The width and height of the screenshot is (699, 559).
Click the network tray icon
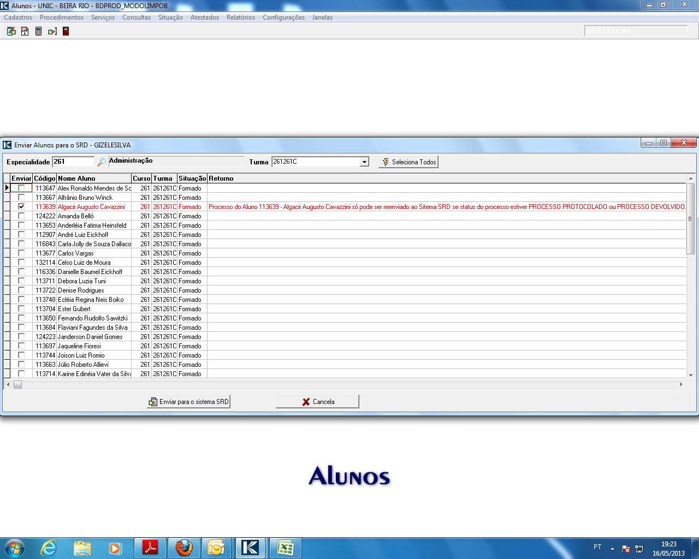(639, 549)
